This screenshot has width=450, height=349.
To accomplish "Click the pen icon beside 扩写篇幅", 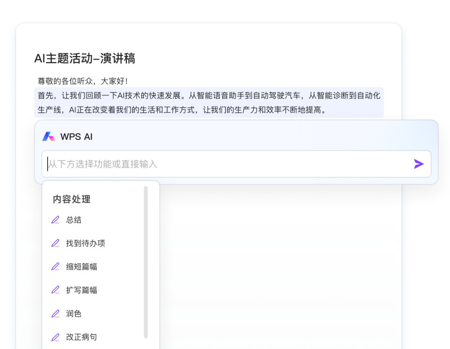I will (x=55, y=290).
